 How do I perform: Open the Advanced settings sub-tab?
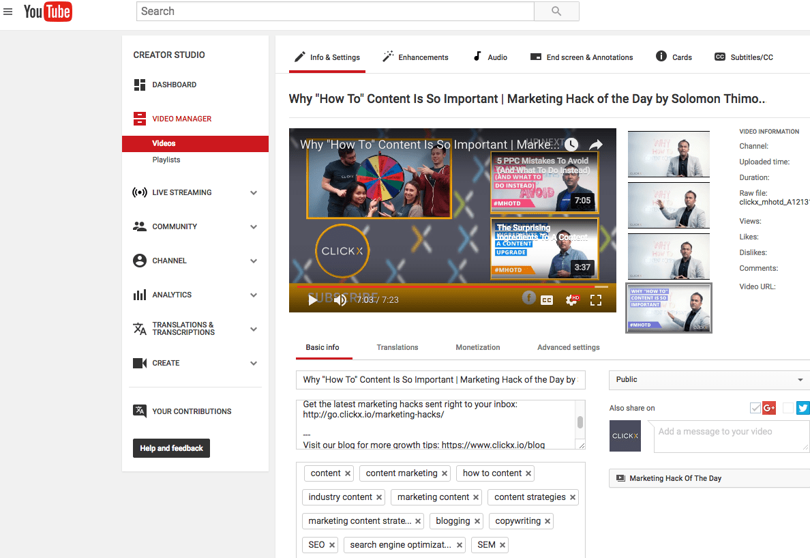click(568, 347)
